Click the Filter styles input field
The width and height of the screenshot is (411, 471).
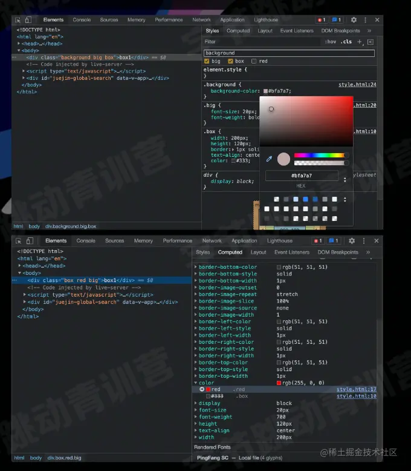point(262,42)
